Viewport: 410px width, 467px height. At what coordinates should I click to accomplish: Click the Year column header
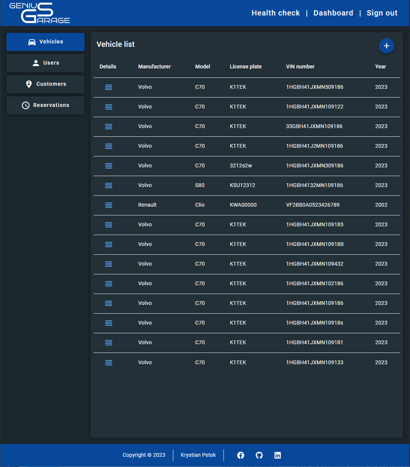[x=381, y=66]
